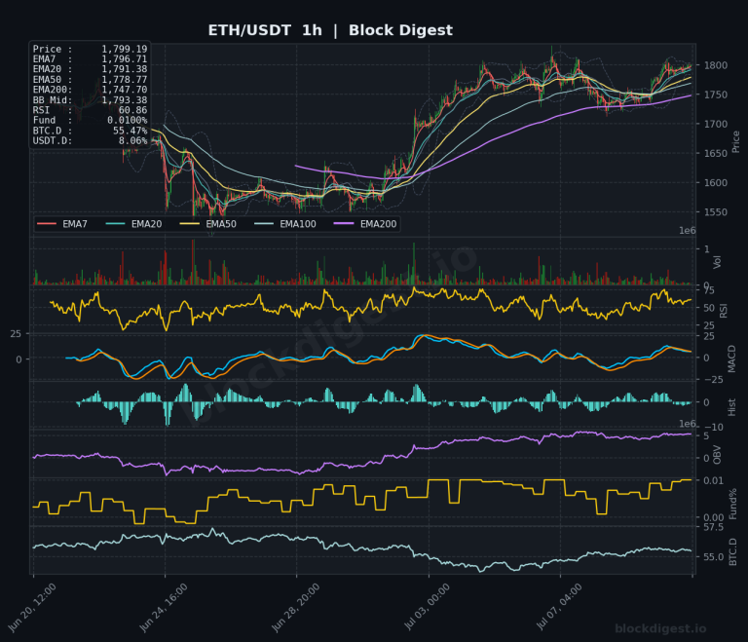
Task: Select the EMA50 1,778.77 value row
Action: (x=91, y=80)
